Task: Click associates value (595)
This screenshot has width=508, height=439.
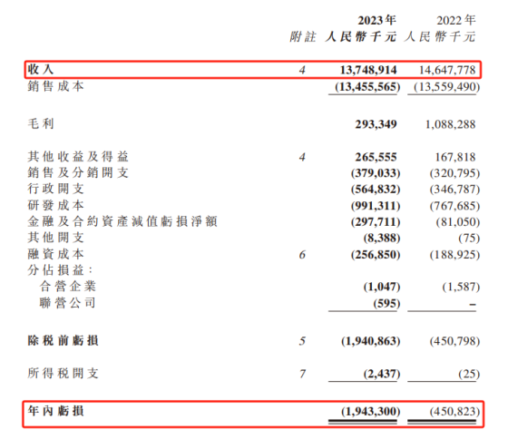Action: 386,304
